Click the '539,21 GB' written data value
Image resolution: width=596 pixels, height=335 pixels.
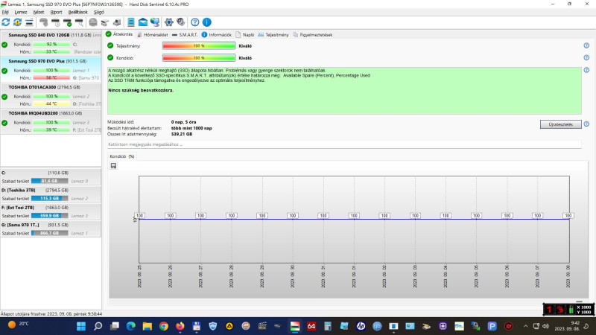(x=182, y=134)
